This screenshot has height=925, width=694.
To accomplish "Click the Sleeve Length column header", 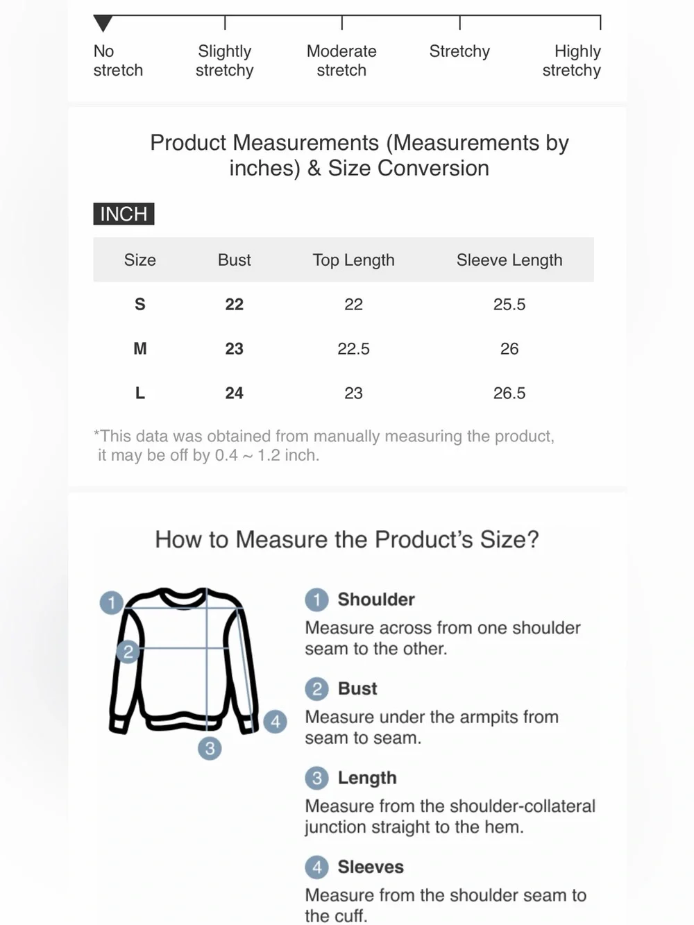I will 509,260.
